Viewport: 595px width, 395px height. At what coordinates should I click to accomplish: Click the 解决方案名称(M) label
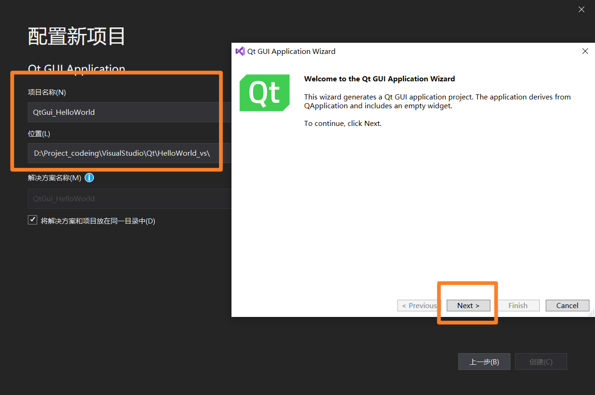tap(55, 178)
